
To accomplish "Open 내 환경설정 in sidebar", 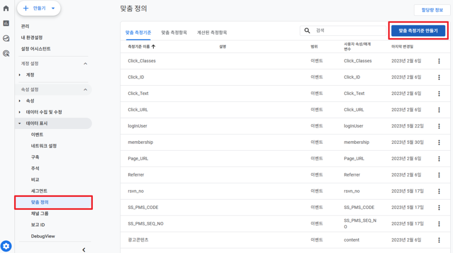I will 32,37.
